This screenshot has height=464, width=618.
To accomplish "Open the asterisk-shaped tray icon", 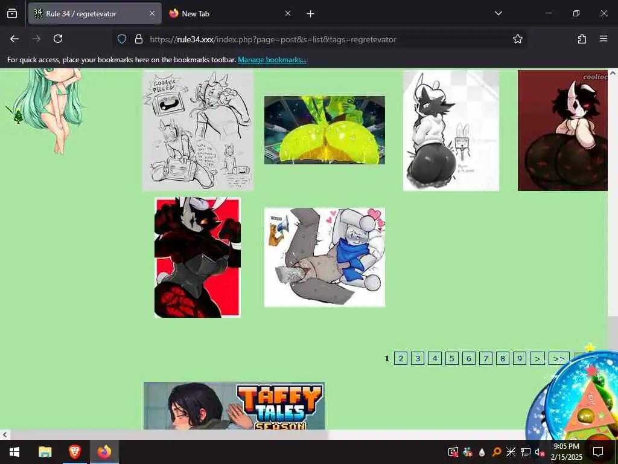I will (x=511, y=452).
